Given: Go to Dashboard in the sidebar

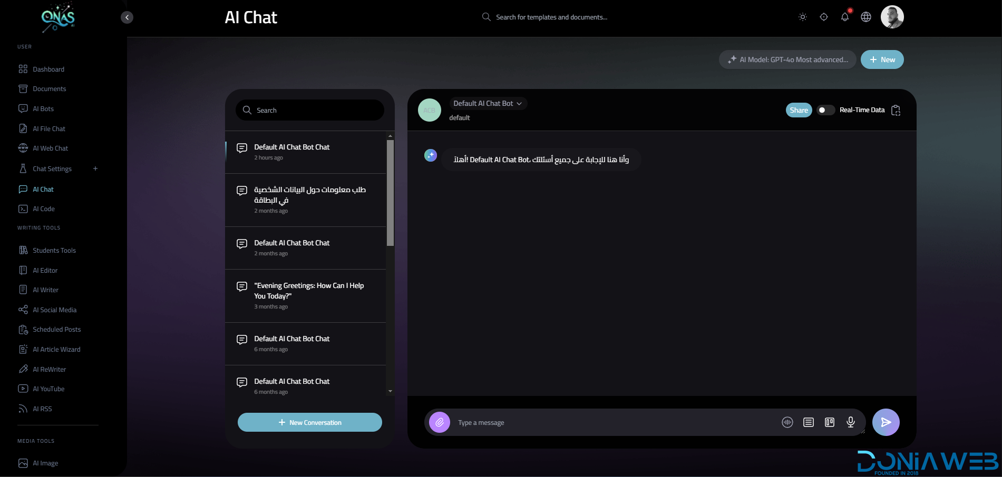Looking at the screenshot, I should (x=48, y=69).
